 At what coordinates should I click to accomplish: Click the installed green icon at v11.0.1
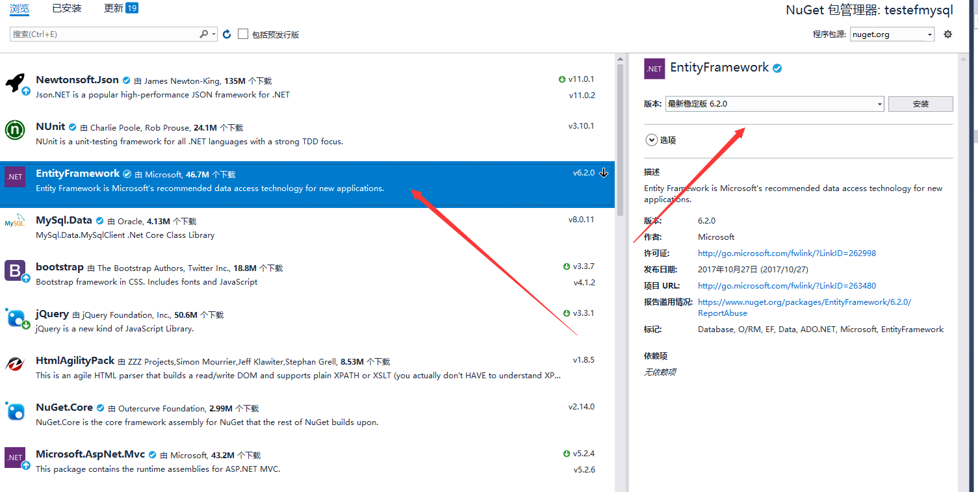tap(562, 79)
